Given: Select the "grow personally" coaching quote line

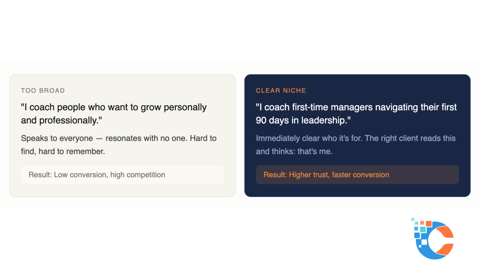Looking at the screenshot, I should [114, 107].
